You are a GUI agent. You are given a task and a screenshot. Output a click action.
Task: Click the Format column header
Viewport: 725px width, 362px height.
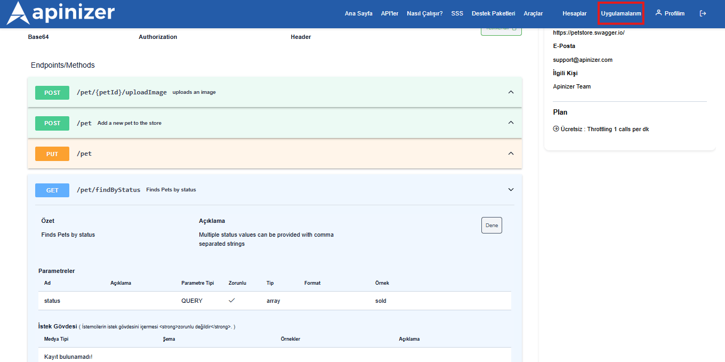coord(312,283)
